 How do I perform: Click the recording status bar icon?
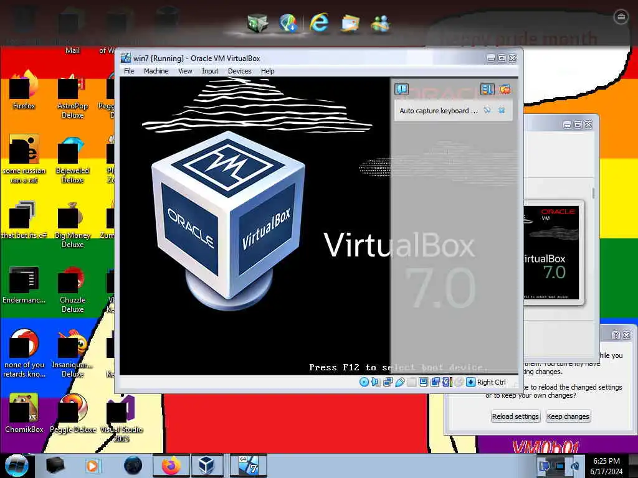[x=435, y=382]
